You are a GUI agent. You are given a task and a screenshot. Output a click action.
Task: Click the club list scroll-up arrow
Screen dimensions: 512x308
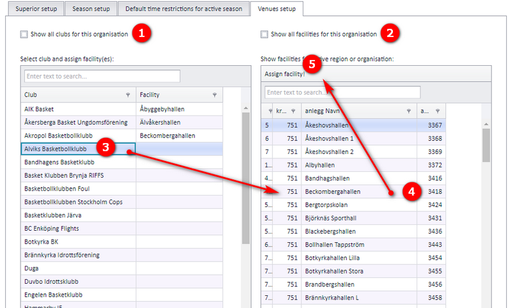[x=246, y=108]
